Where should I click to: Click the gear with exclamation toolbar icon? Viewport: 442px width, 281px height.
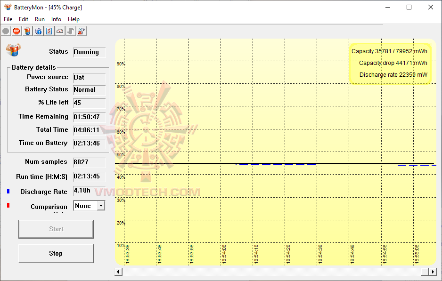tap(38, 31)
